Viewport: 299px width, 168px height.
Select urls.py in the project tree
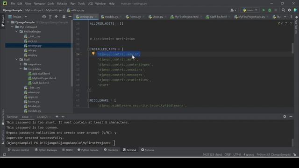32,50
